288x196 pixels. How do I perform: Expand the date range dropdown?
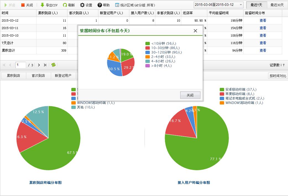[x=241, y=5]
